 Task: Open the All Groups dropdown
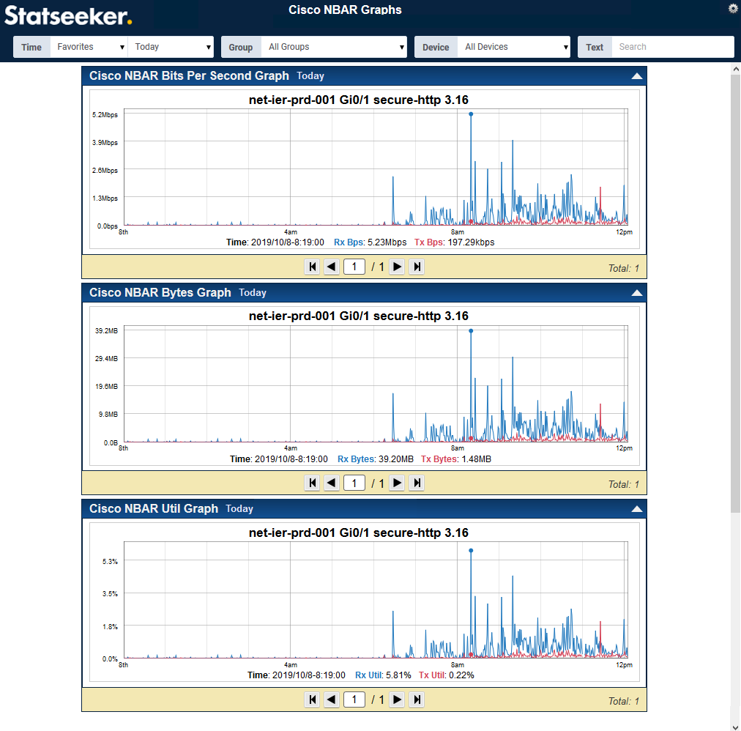tap(335, 47)
